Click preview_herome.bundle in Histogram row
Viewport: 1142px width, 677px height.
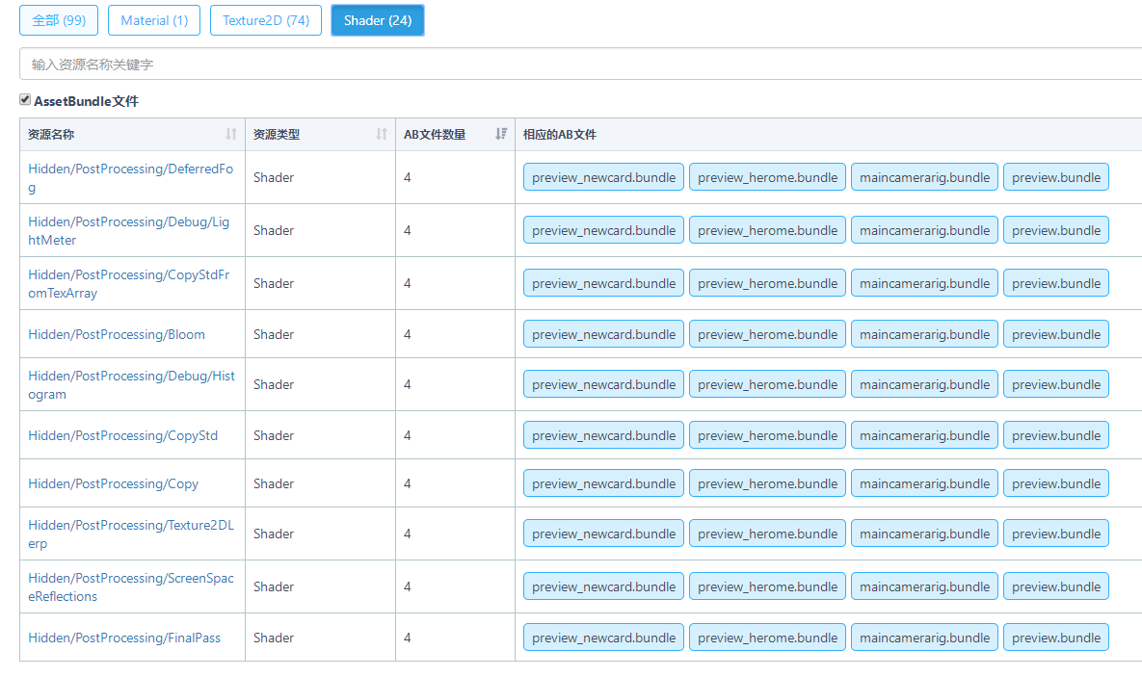coord(768,384)
